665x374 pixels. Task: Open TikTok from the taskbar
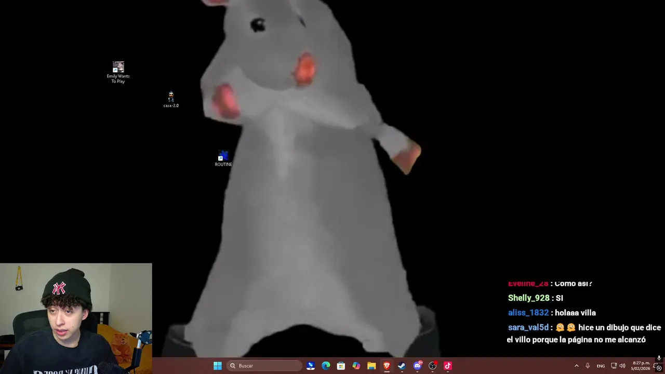click(x=448, y=366)
